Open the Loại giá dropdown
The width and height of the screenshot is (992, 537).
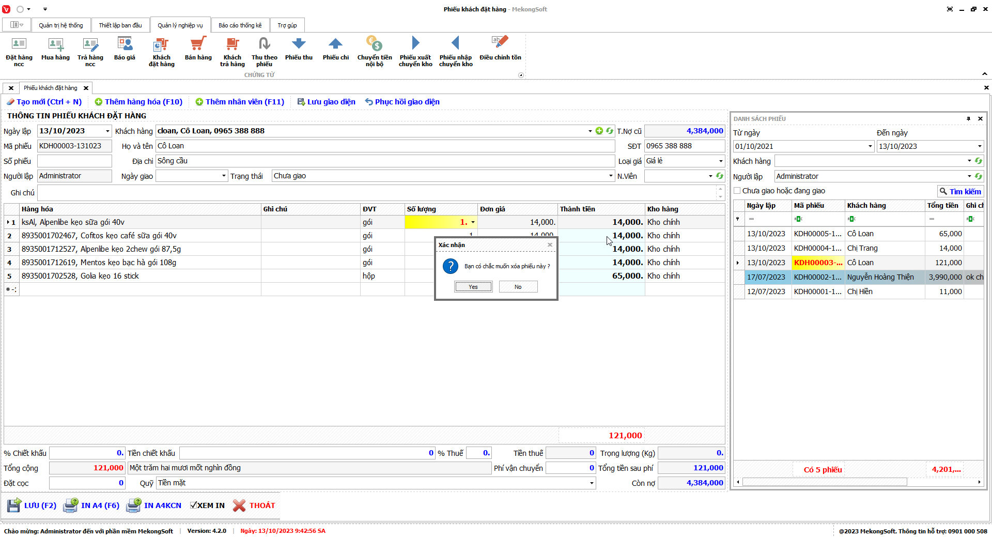point(721,161)
